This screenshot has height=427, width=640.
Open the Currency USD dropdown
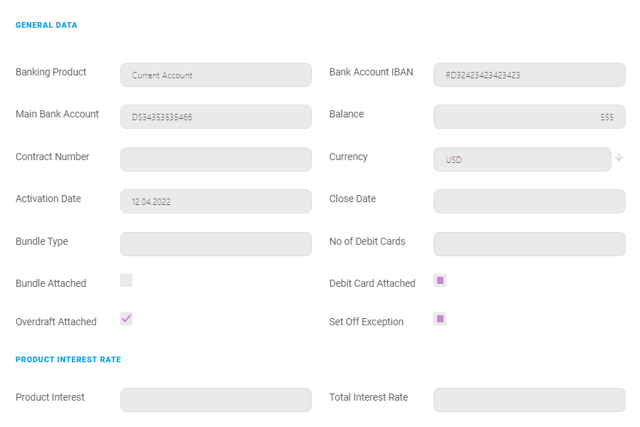click(x=522, y=159)
